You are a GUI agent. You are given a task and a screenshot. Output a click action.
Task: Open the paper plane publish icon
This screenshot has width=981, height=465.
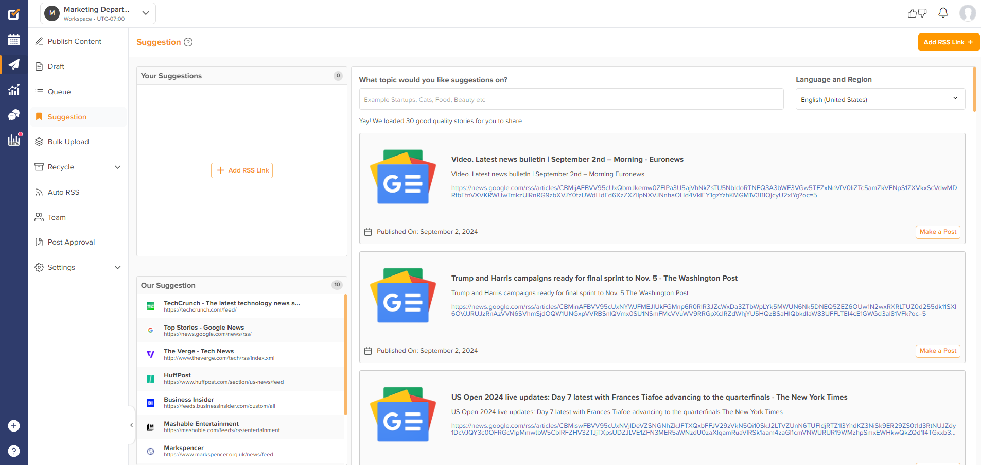(x=14, y=64)
